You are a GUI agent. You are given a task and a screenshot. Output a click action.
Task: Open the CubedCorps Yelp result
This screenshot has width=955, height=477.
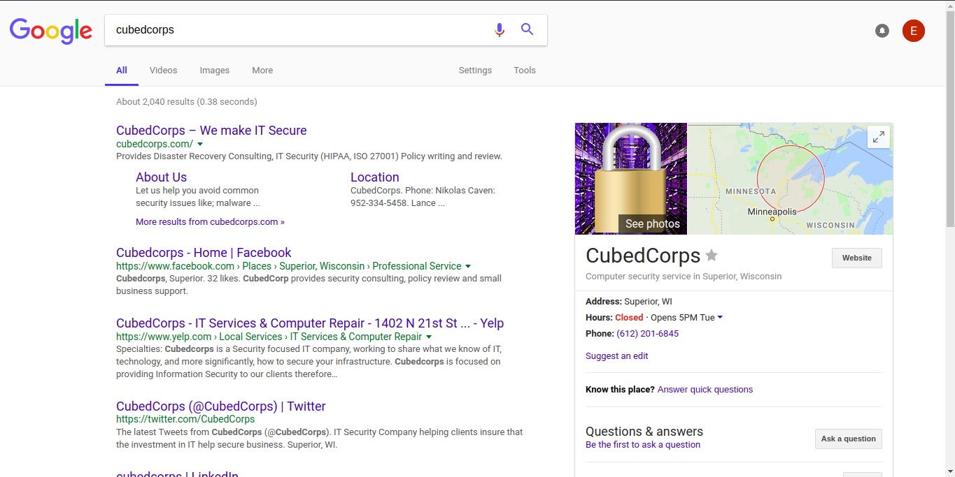pos(310,323)
